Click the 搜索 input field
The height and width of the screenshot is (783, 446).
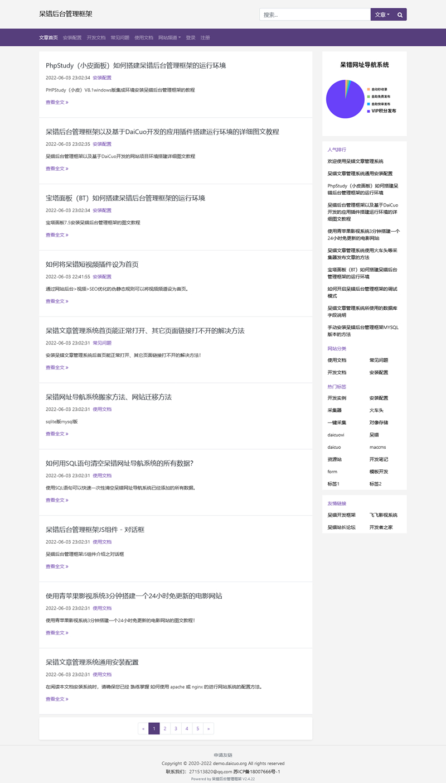pyautogui.click(x=315, y=14)
